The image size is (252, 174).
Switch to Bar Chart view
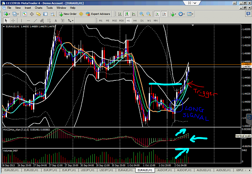tap(120, 14)
